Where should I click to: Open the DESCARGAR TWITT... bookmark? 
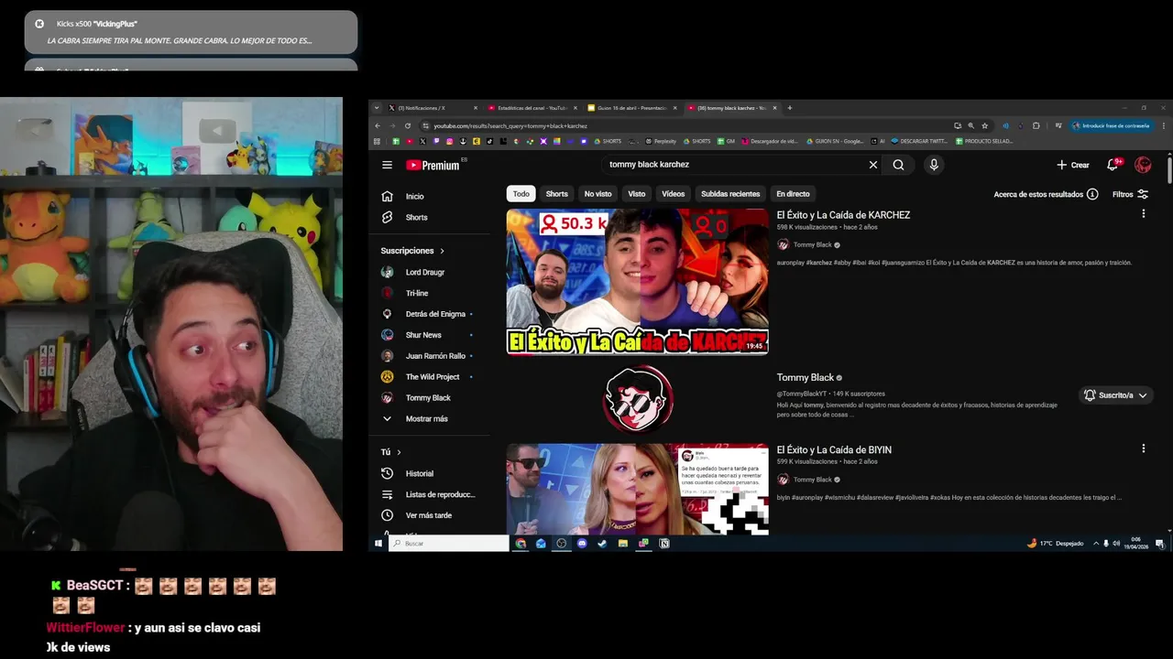pyautogui.click(x=919, y=142)
